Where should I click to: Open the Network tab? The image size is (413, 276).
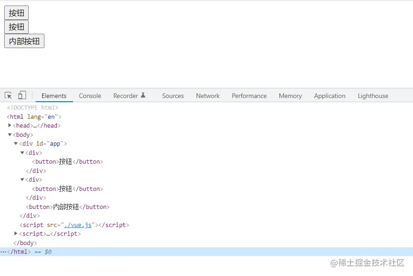tap(208, 96)
